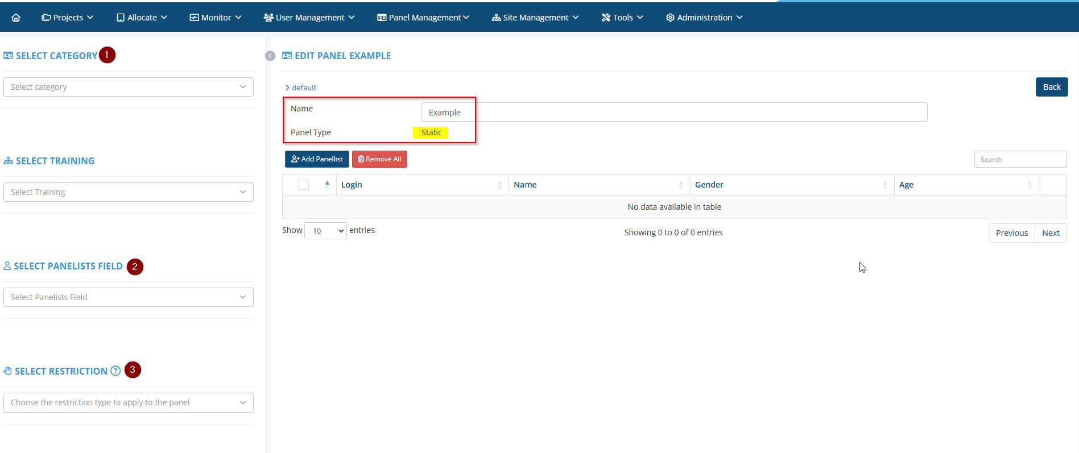Viewport: 1079px width, 453px height.
Task: Change the Show entries count selector
Action: click(325, 231)
